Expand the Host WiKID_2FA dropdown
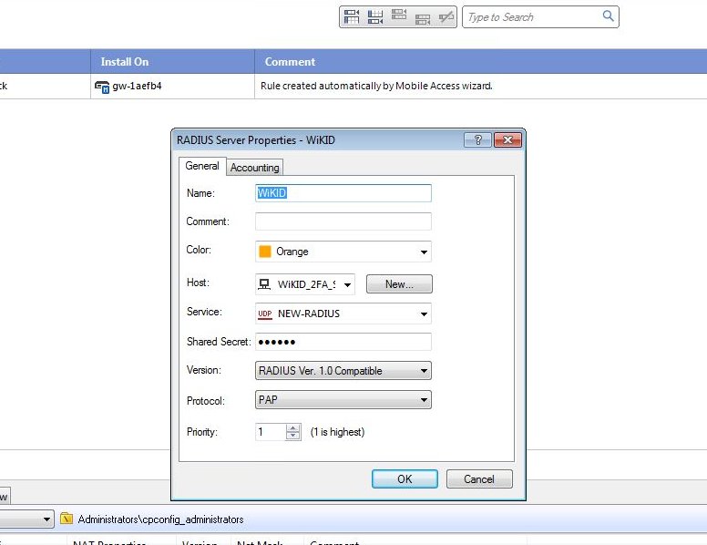 [348, 284]
